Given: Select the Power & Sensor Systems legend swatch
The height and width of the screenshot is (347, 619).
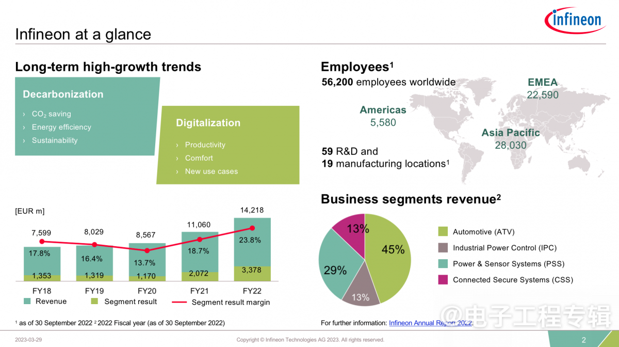Looking at the screenshot, I should (x=443, y=264).
